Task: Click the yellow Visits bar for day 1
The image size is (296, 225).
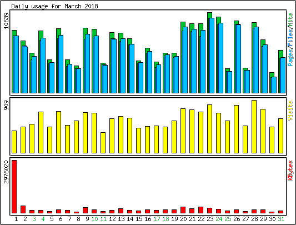Action: pos(14,142)
